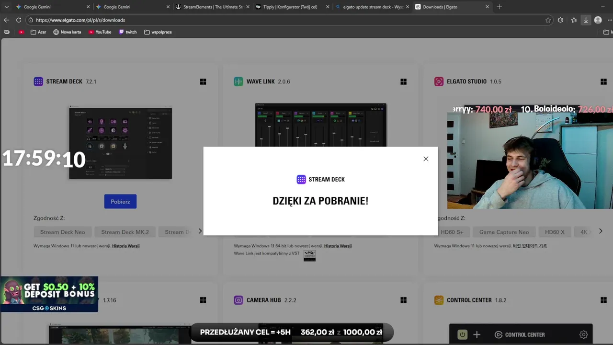This screenshot has width=613, height=345.
Task: Open Historia Wersji link under Stream Deck
Action: click(x=126, y=246)
